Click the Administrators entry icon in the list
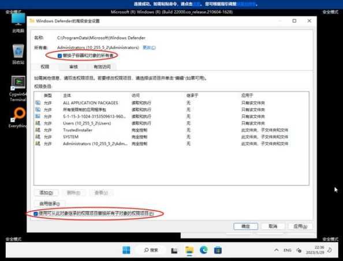 pos(38,143)
